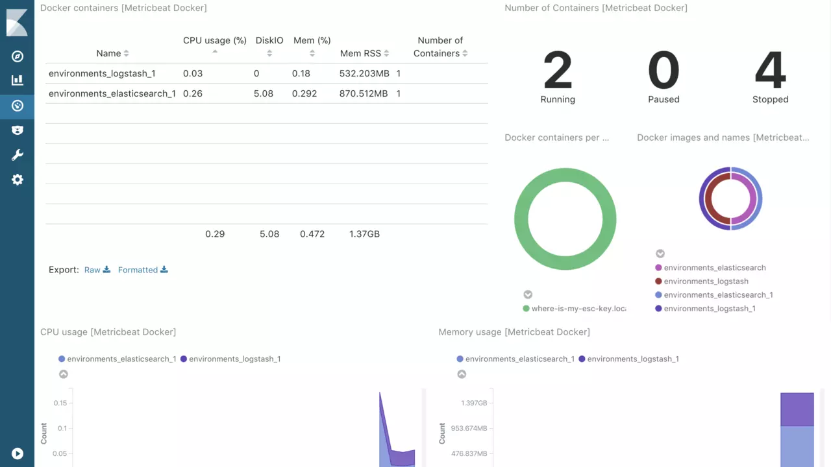Collapse the Memory usage chart legend
Viewport: 831px width, 467px height.
coord(462,374)
